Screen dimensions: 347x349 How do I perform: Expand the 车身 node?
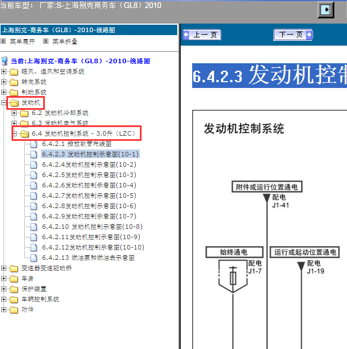[3, 279]
